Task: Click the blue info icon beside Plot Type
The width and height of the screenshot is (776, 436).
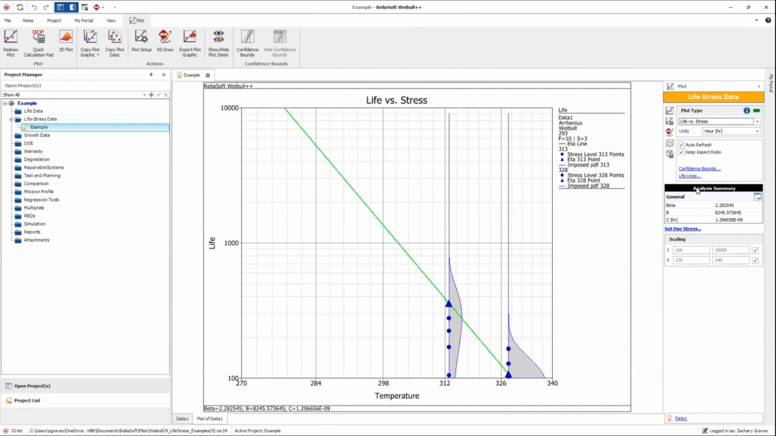Action: (747, 111)
